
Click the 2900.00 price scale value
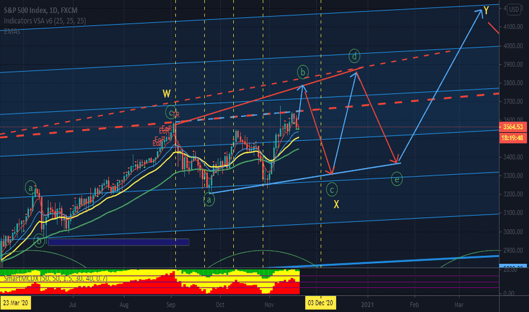(x=513, y=250)
